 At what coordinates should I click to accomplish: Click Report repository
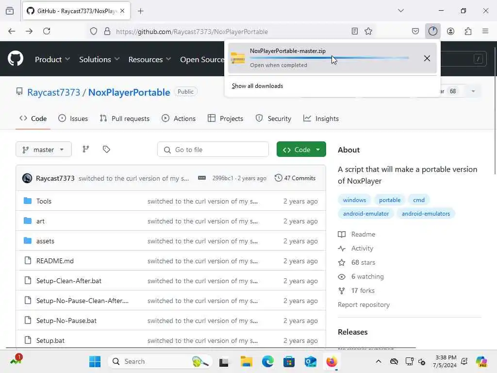[364, 305]
